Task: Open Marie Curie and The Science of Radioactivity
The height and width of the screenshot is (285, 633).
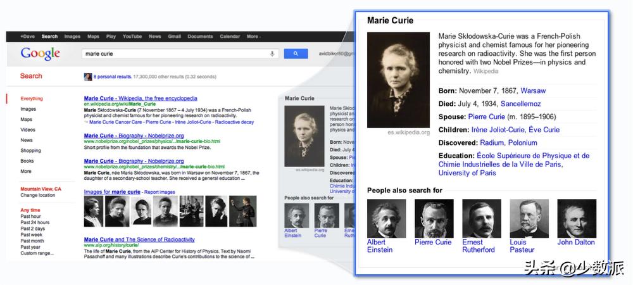Action: [139, 239]
